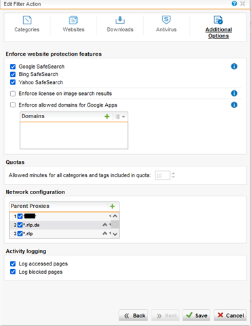Enable Enforce license on image search results
Image resolution: width=251 pixels, height=326 pixels.
[13, 94]
